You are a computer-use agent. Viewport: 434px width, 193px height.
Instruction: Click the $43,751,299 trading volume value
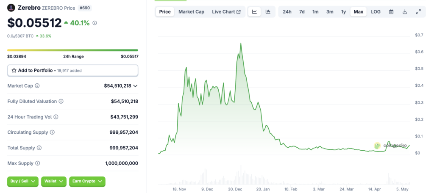124,117
